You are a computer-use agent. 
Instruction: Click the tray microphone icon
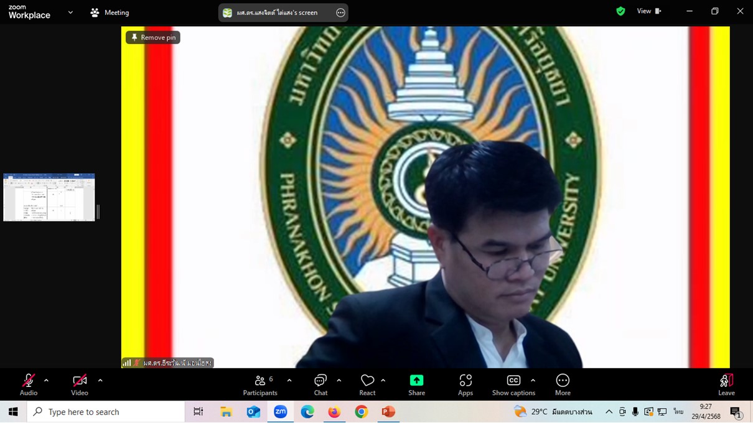pos(635,412)
